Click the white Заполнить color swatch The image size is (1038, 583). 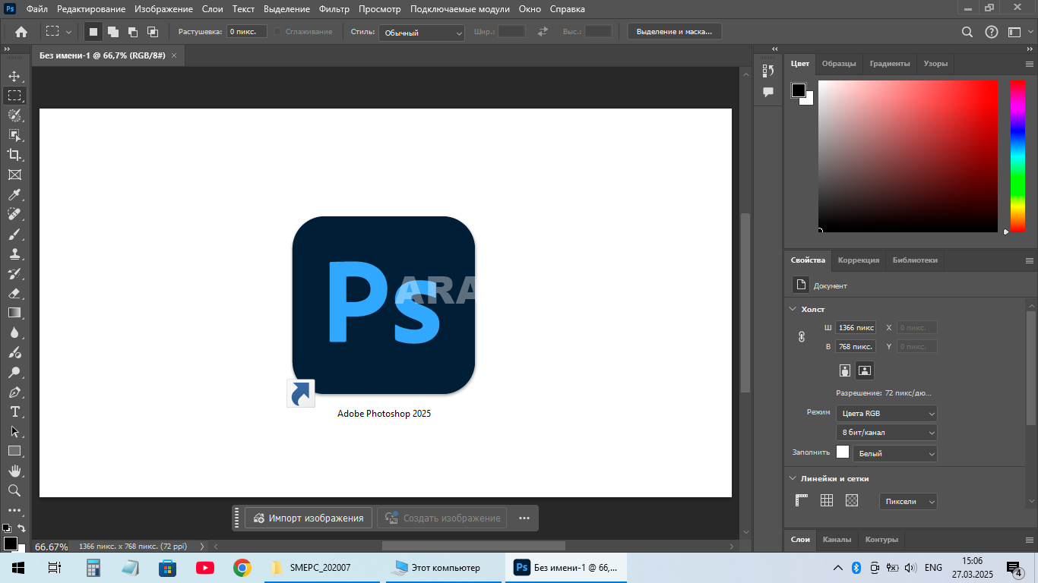[x=843, y=452]
